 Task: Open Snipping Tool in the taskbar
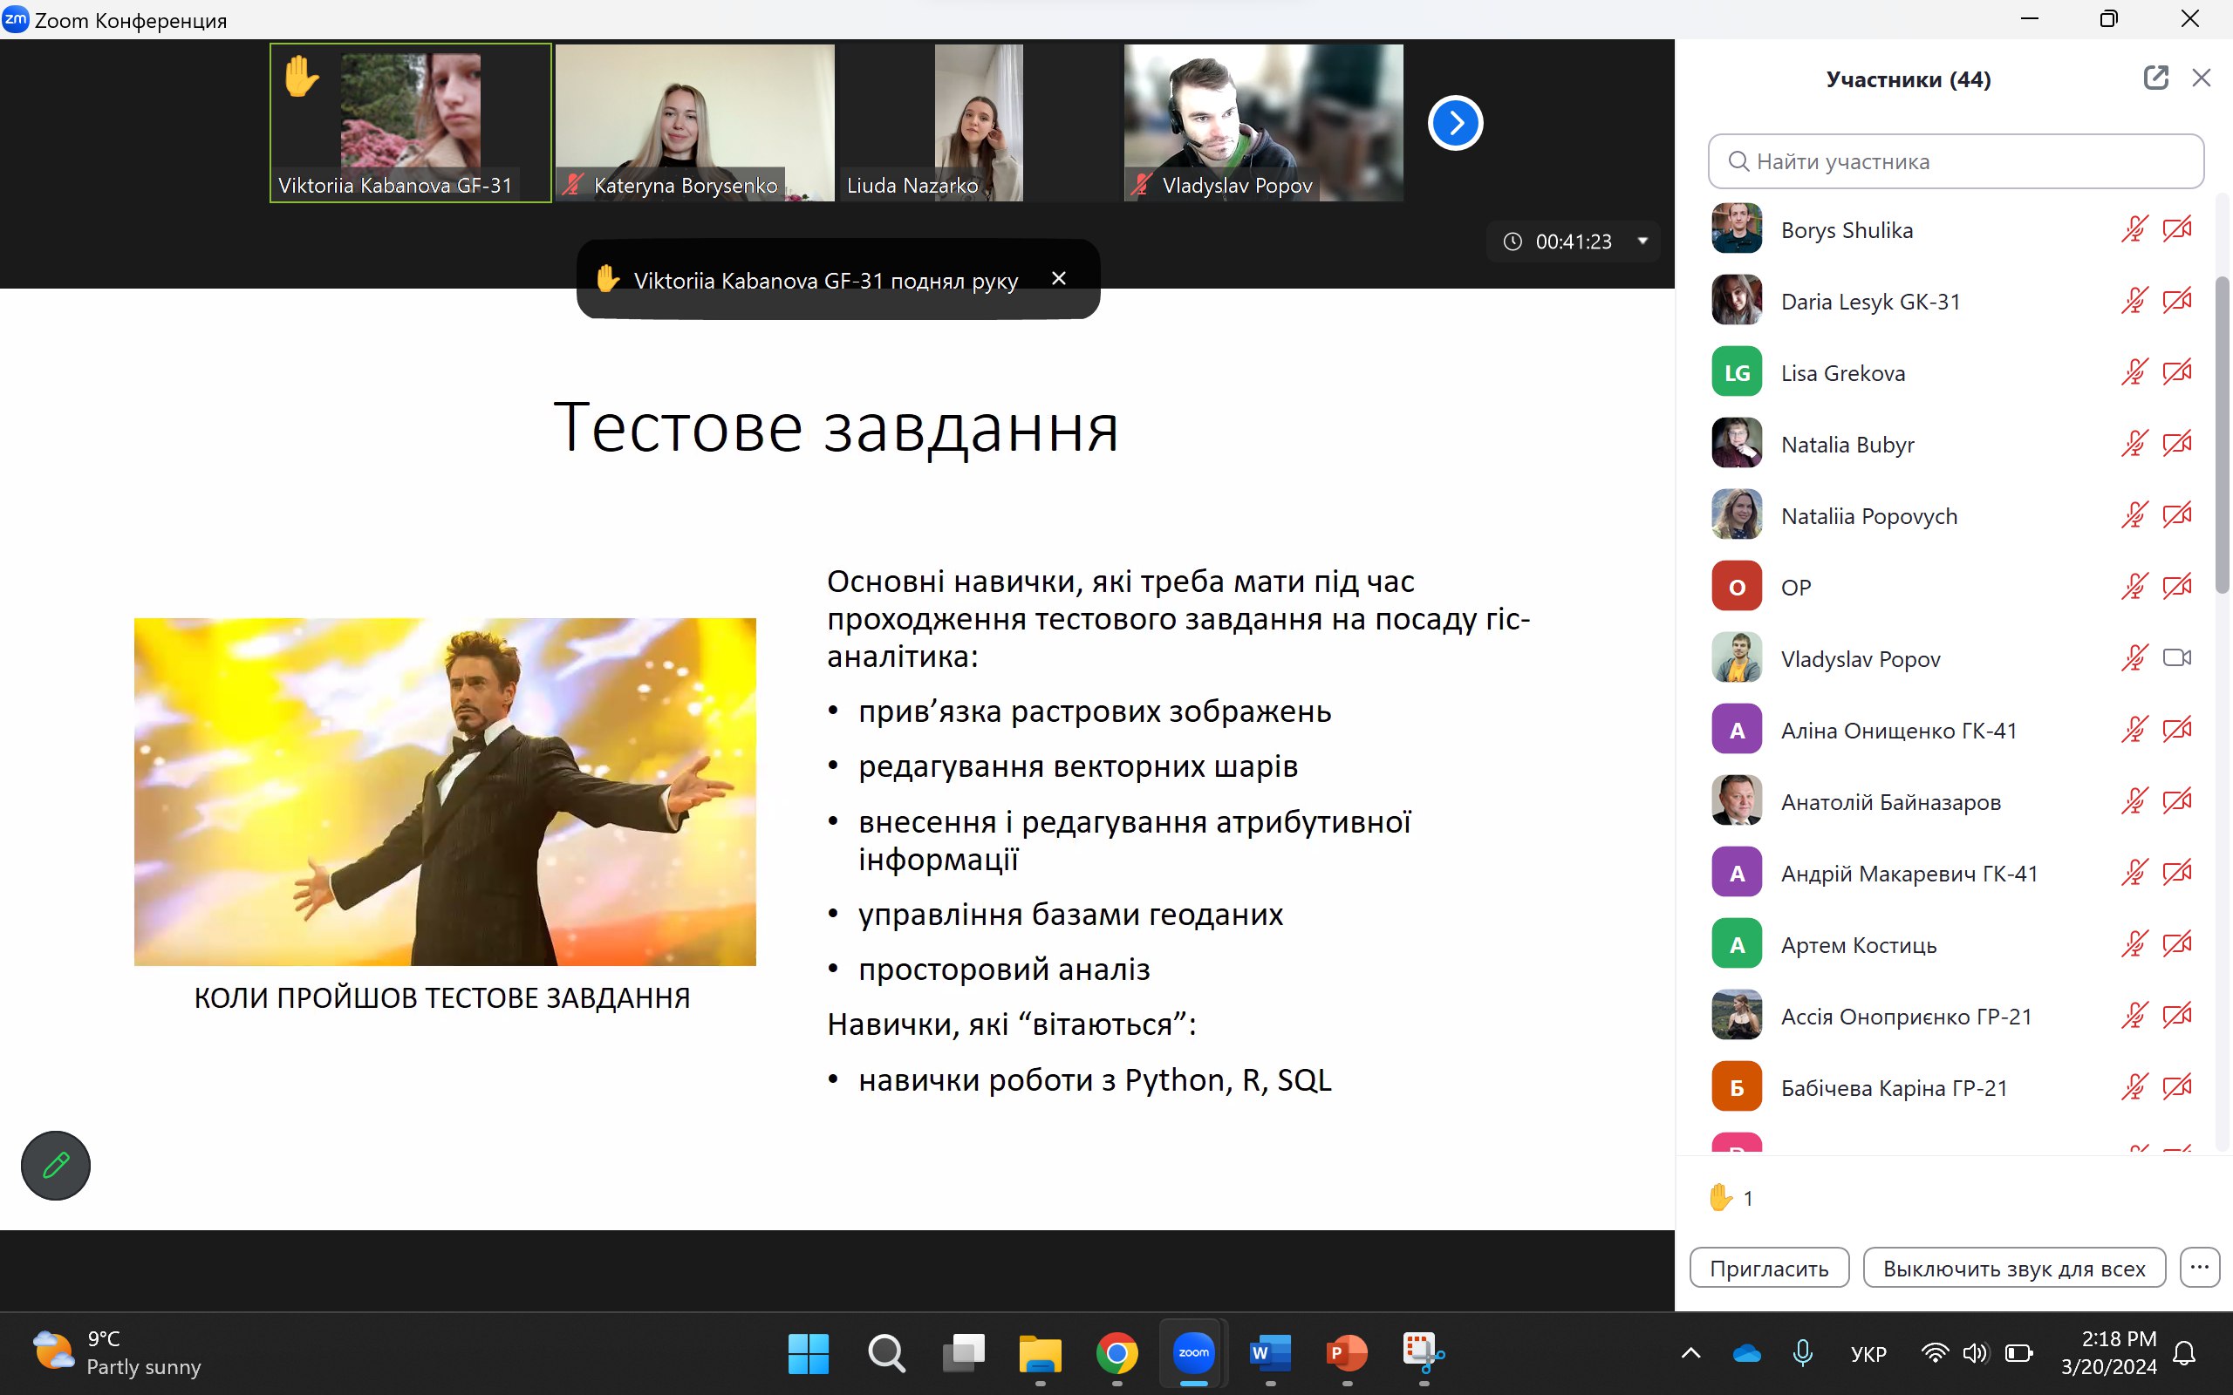(x=1423, y=1353)
